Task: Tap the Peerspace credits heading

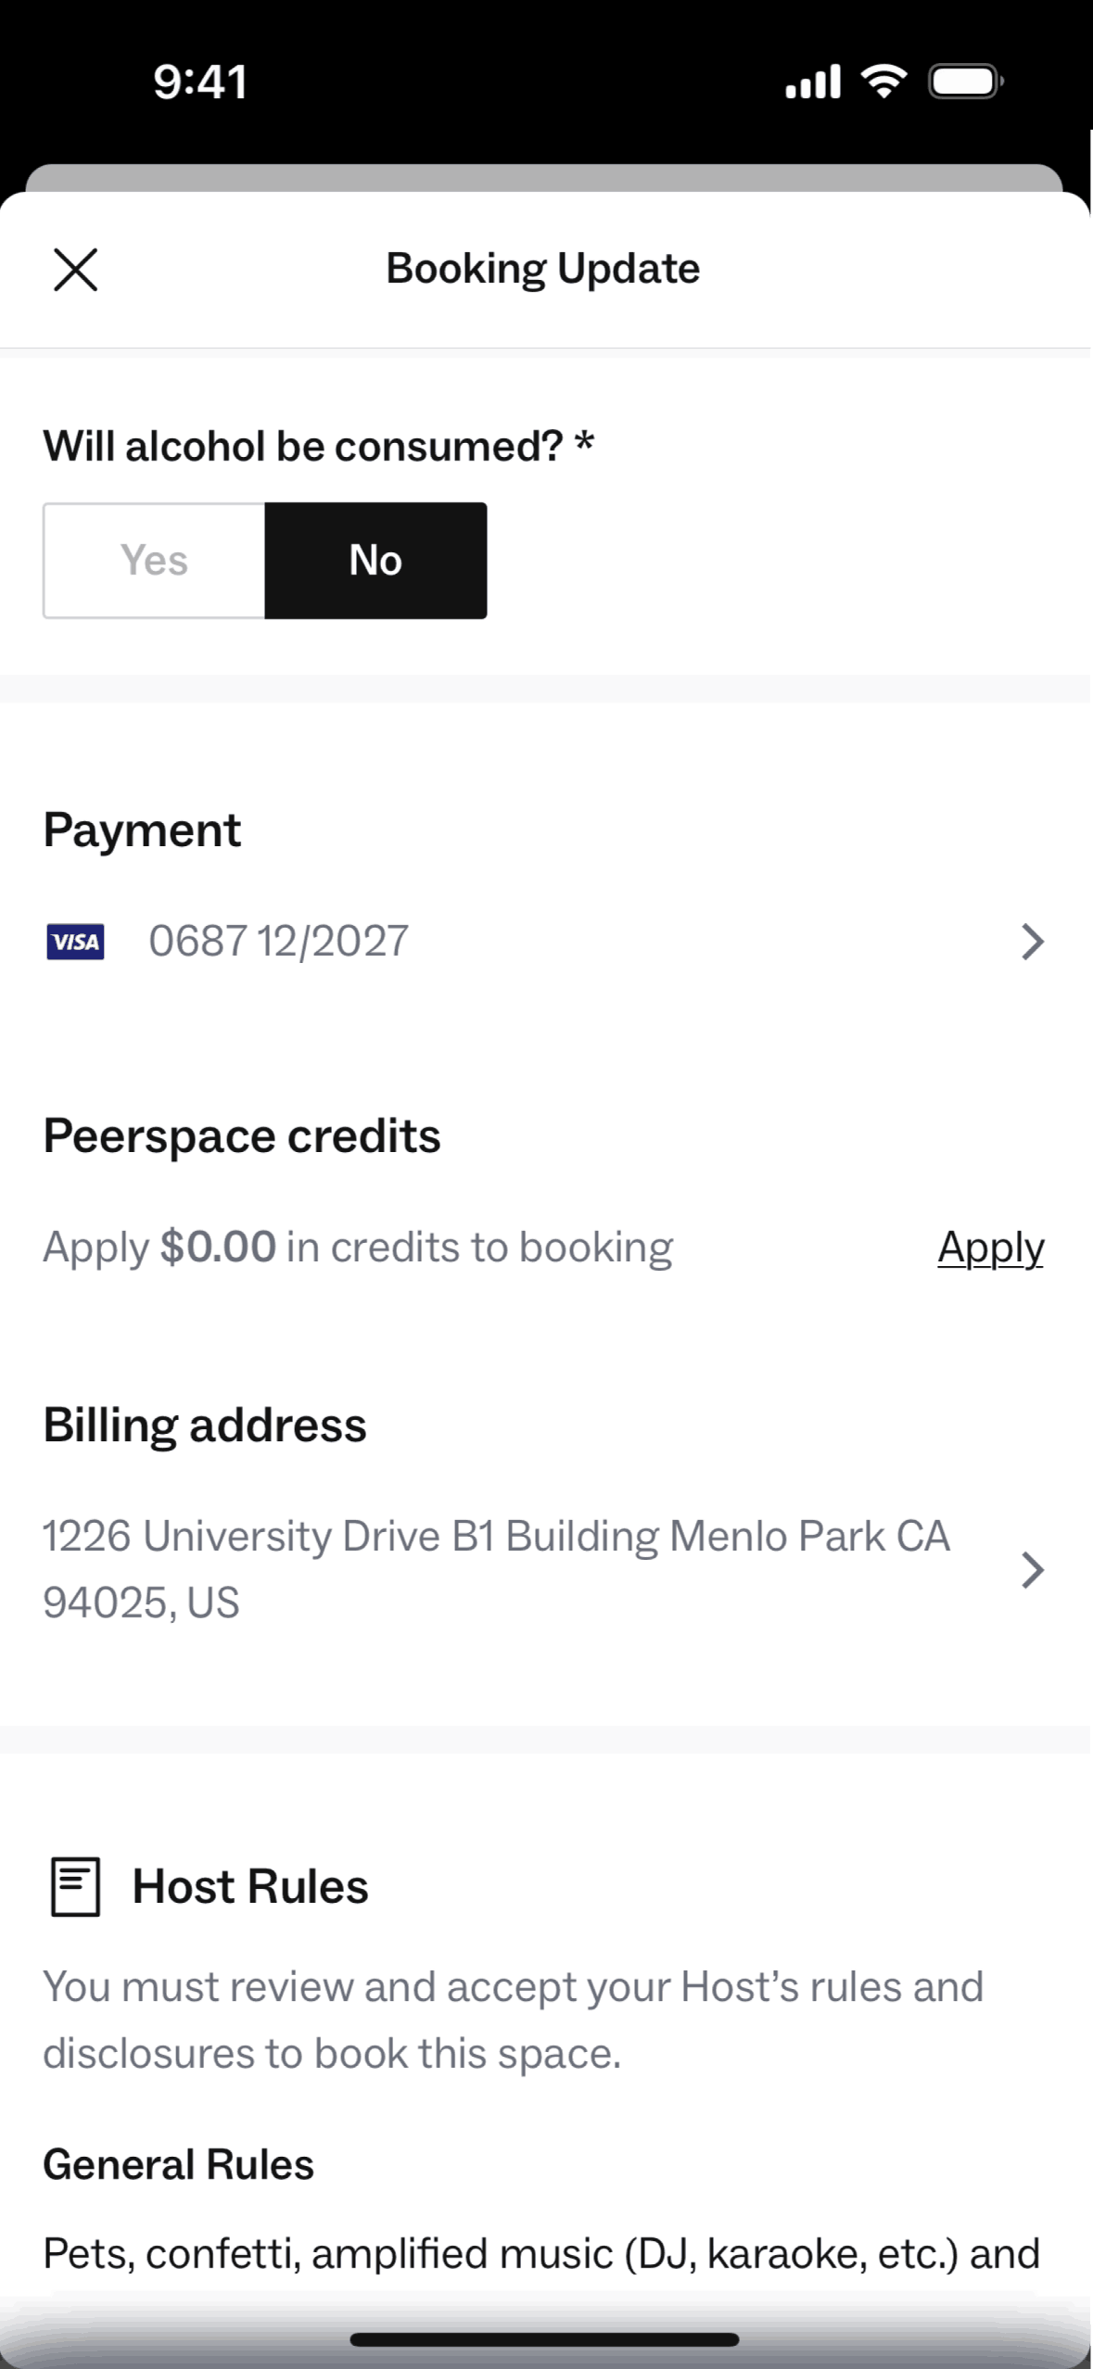Action: point(242,1136)
